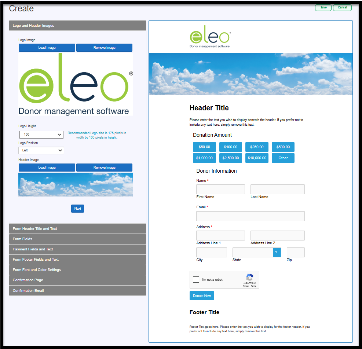Screen dimensions: 362x349
Task: Open the Logo Height dropdown
Action: [x=41, y=135]
